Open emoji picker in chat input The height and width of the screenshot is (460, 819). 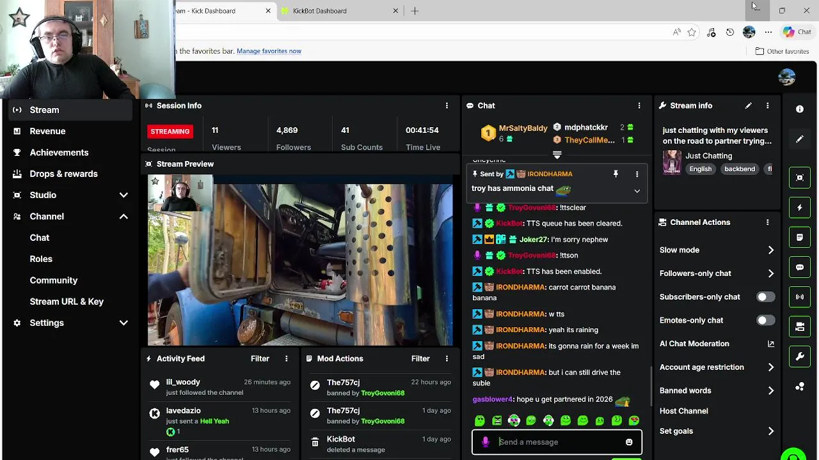click(629, 442)
